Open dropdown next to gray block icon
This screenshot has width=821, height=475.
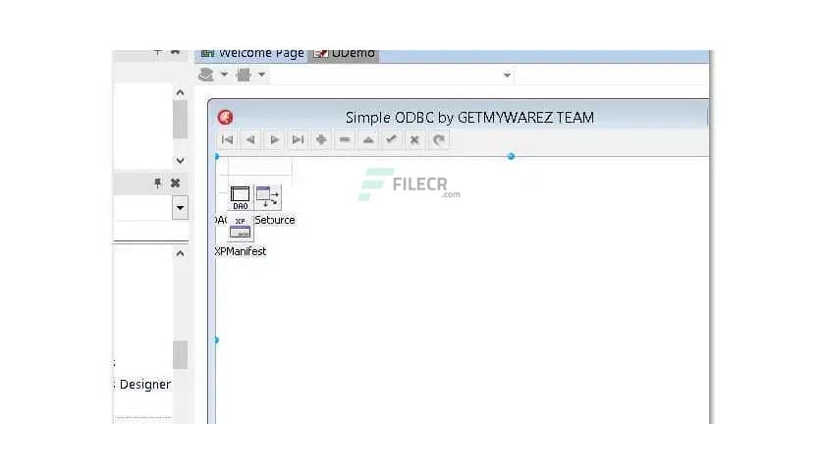(x=262, y=75)
